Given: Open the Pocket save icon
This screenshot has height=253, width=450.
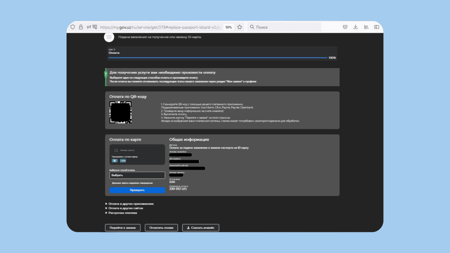Looking at the screenshot, I should [345, 27].
